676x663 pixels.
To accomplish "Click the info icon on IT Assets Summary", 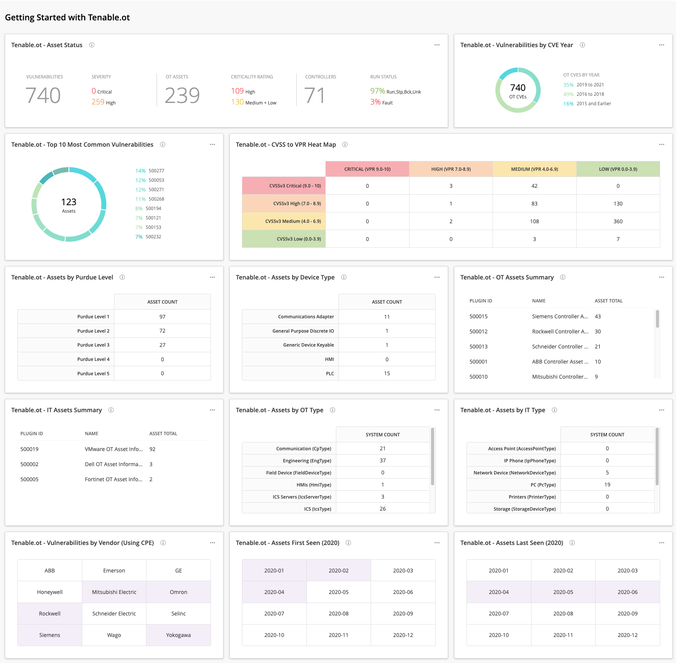I will 111,410.
